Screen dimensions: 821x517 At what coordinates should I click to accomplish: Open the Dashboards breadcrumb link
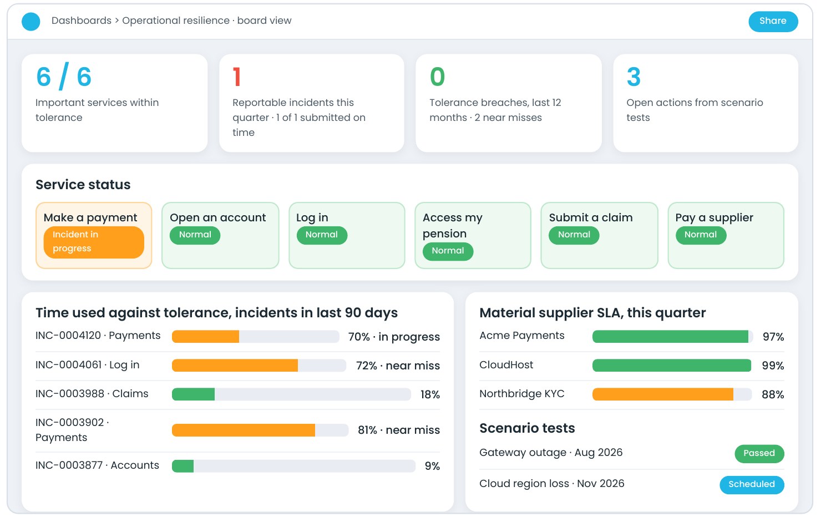(82, 21)
